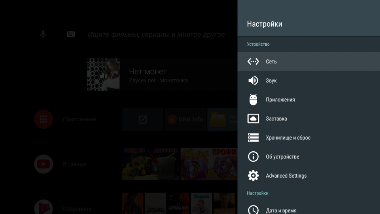The height and width of the screenshot is (214, 380).
Task: Open the YouTube В тренде icon
Action: pyautogui.click(x=44, y=164)
